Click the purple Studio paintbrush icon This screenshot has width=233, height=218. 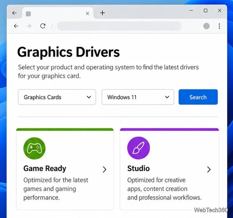coord(138,148)
